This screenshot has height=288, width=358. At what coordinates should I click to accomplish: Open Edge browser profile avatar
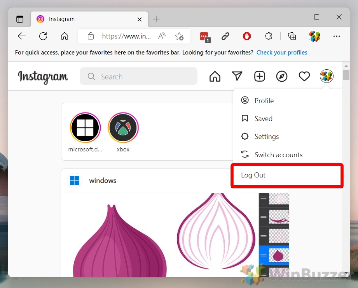(314, 36)
